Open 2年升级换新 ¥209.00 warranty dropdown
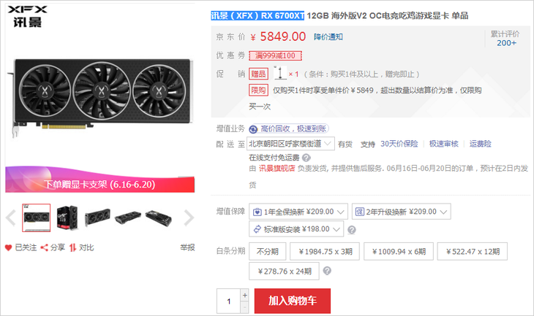The height and width of the screenshot is (316, 534). tap(401, 212)
